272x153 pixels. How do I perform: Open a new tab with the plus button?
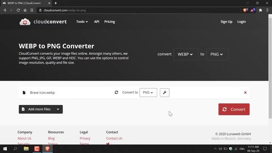(x=56, y=3)
